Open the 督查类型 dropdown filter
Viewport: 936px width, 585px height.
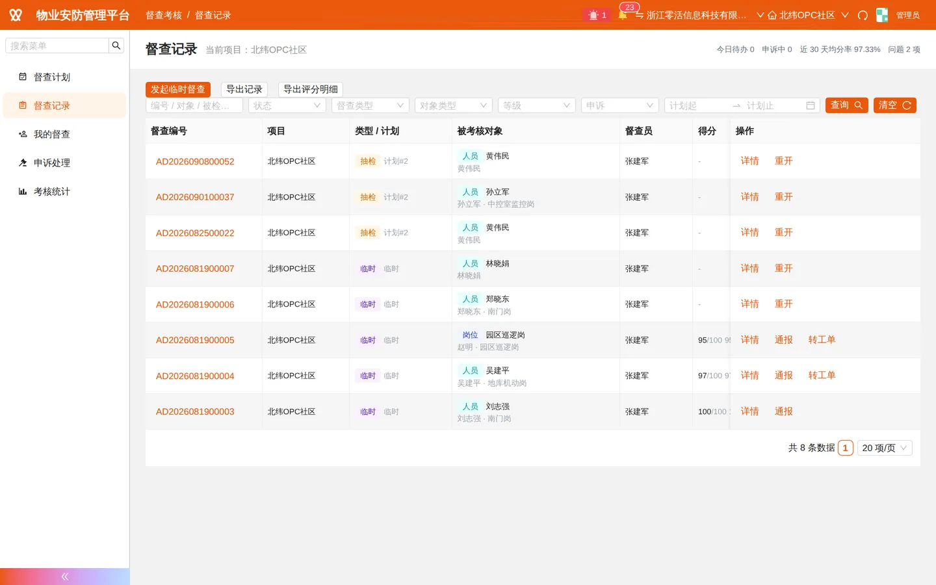point(370,105)
